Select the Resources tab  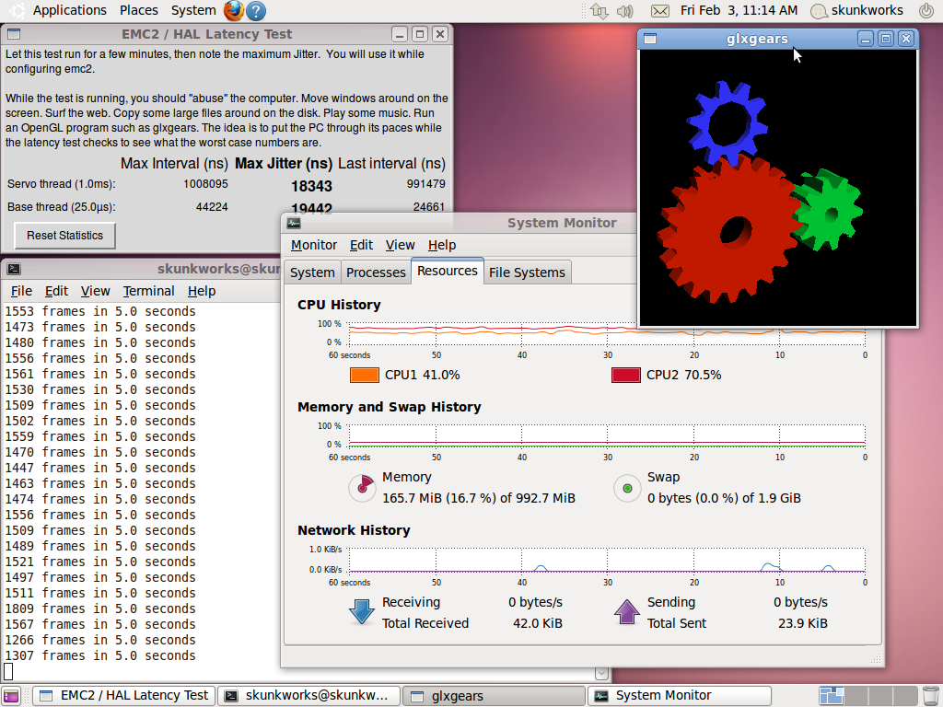point(448,271)
